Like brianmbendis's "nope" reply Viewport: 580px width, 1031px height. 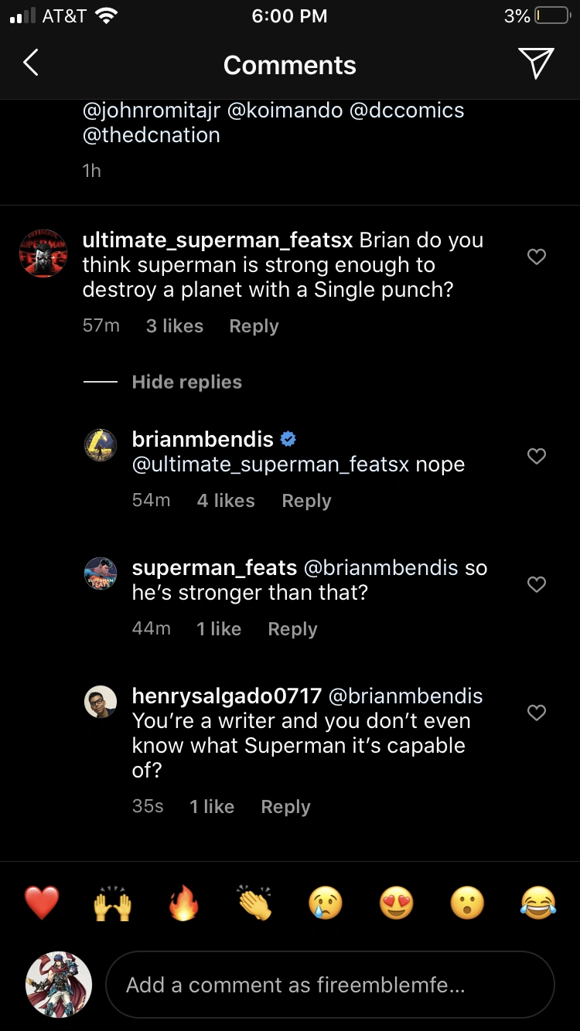tap(537, 456)
